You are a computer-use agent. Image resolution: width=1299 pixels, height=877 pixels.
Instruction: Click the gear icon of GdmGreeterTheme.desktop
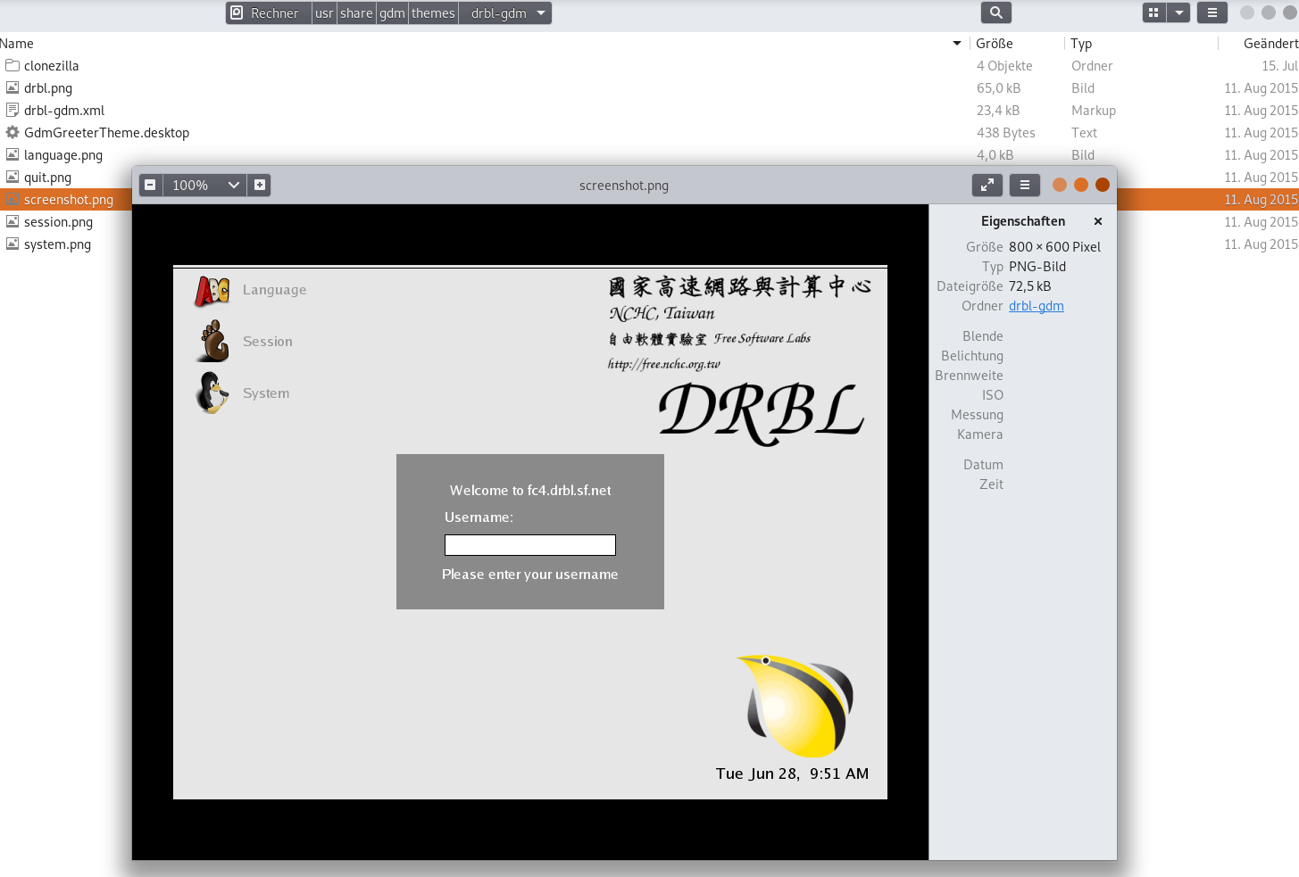tap(12, 132)
